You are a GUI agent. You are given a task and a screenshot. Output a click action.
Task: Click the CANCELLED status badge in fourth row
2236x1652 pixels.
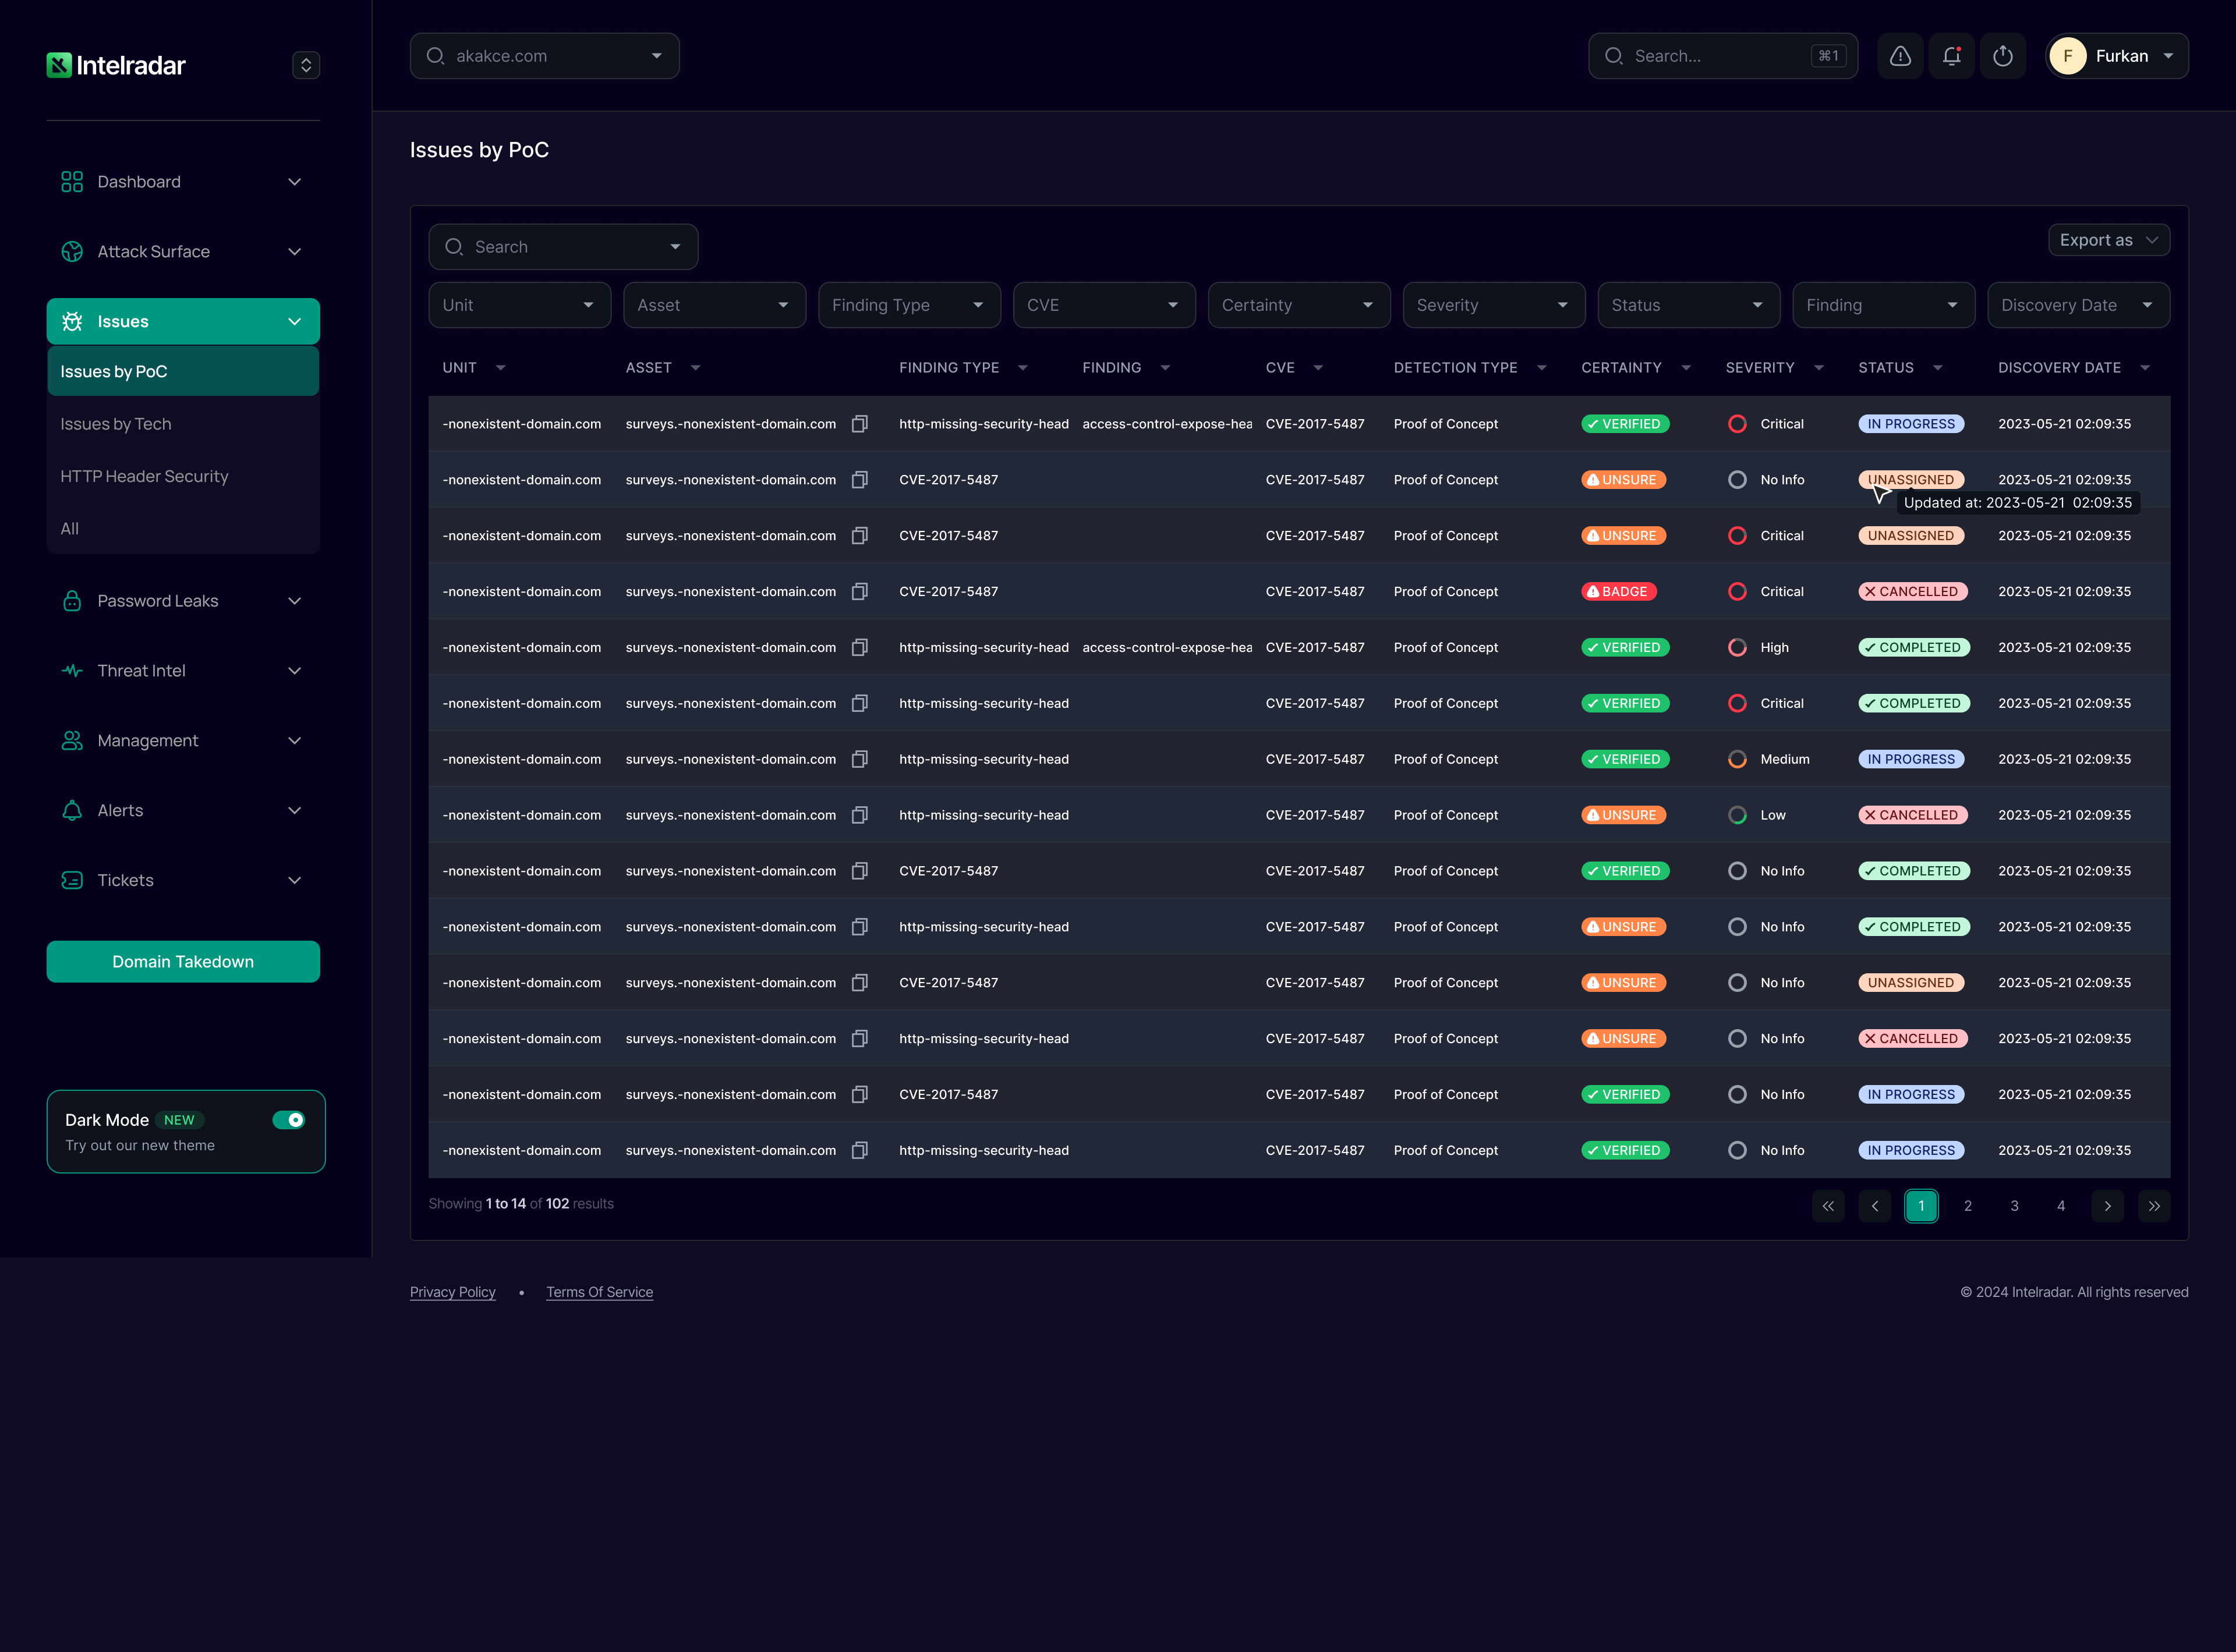[1913, 592]
